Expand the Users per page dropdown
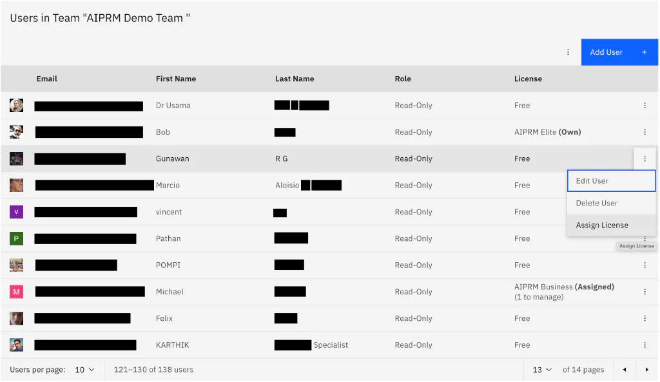The width and height of the screenshot is (660, 382). click(84, 370)
